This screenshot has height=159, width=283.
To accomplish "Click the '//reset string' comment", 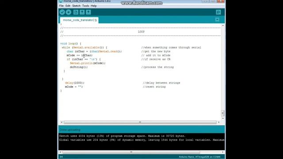I will click(154, 87).
